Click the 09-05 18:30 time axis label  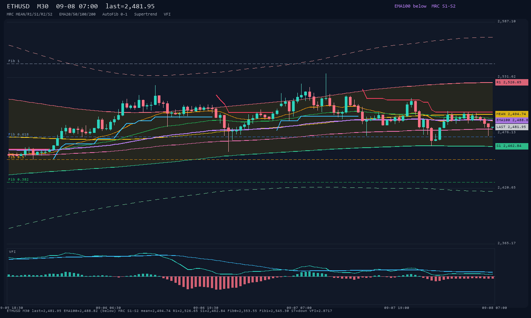click(x=11, y=308)
